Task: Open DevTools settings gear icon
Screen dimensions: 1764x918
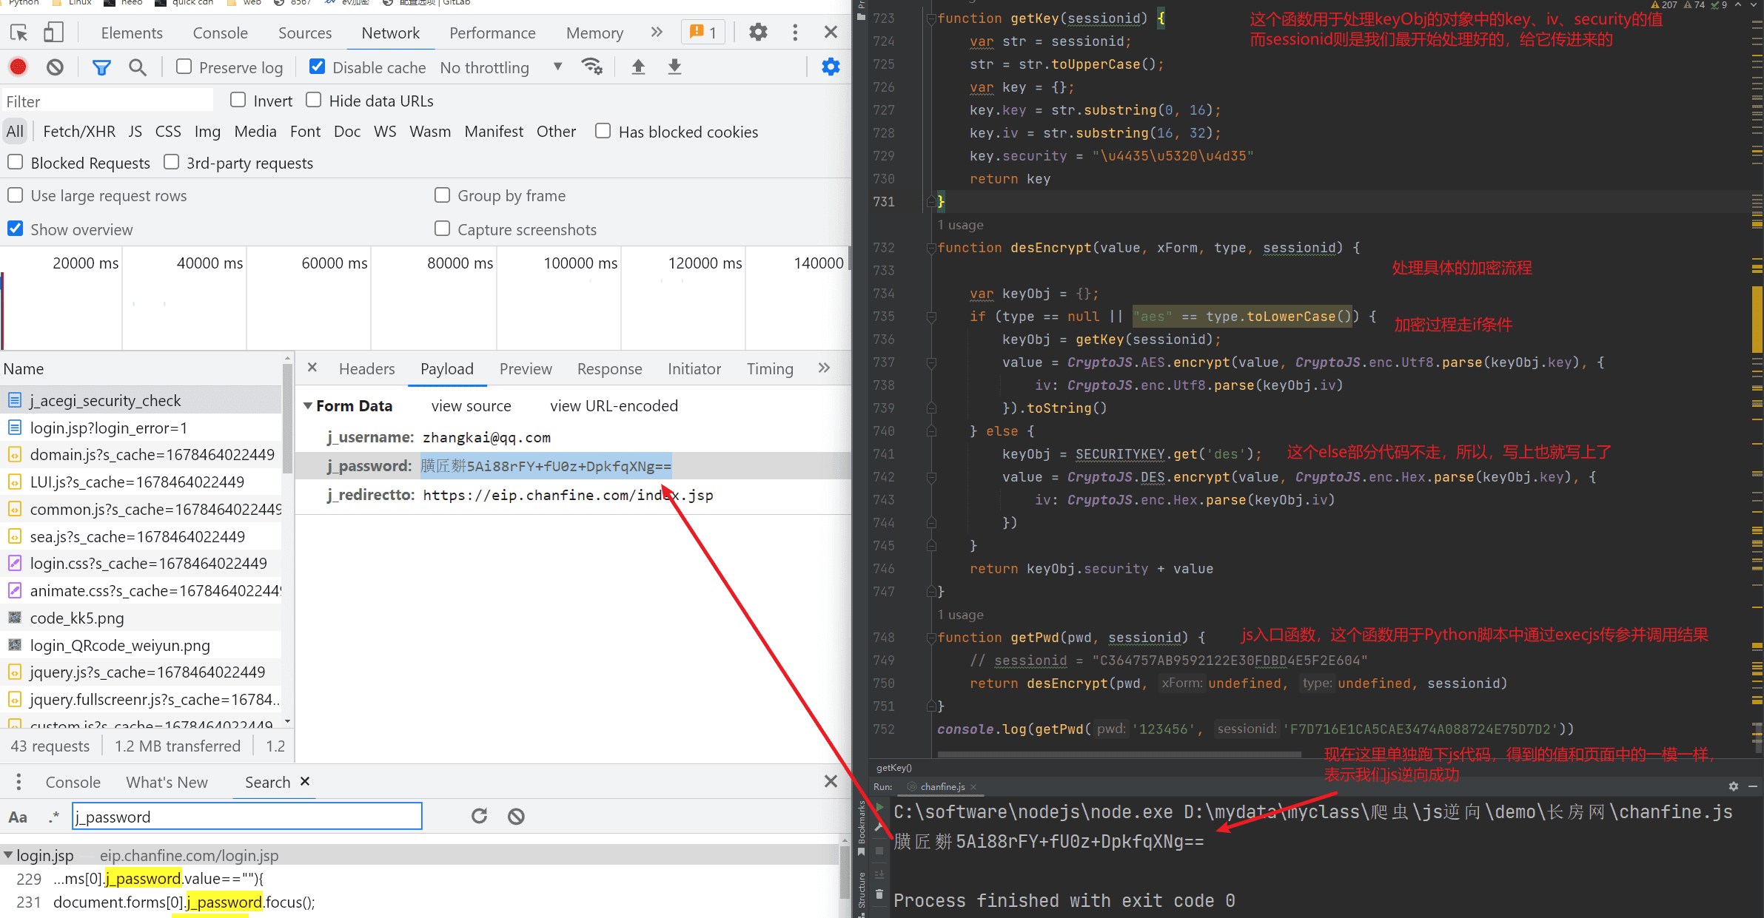Action: (758, 33)
